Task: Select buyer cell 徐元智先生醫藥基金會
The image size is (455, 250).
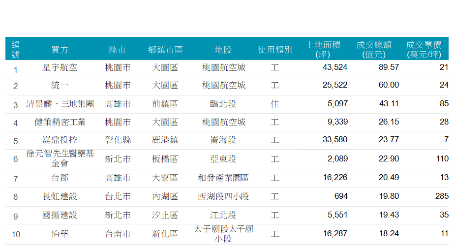Action: pos(60,158)
